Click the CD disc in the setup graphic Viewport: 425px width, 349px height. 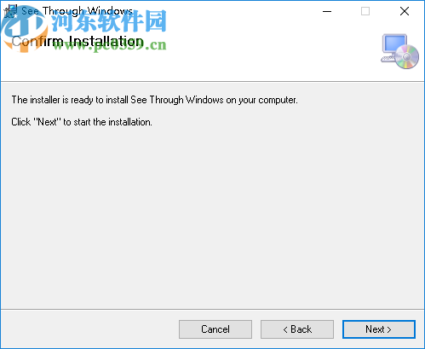[x=407, y=56]
